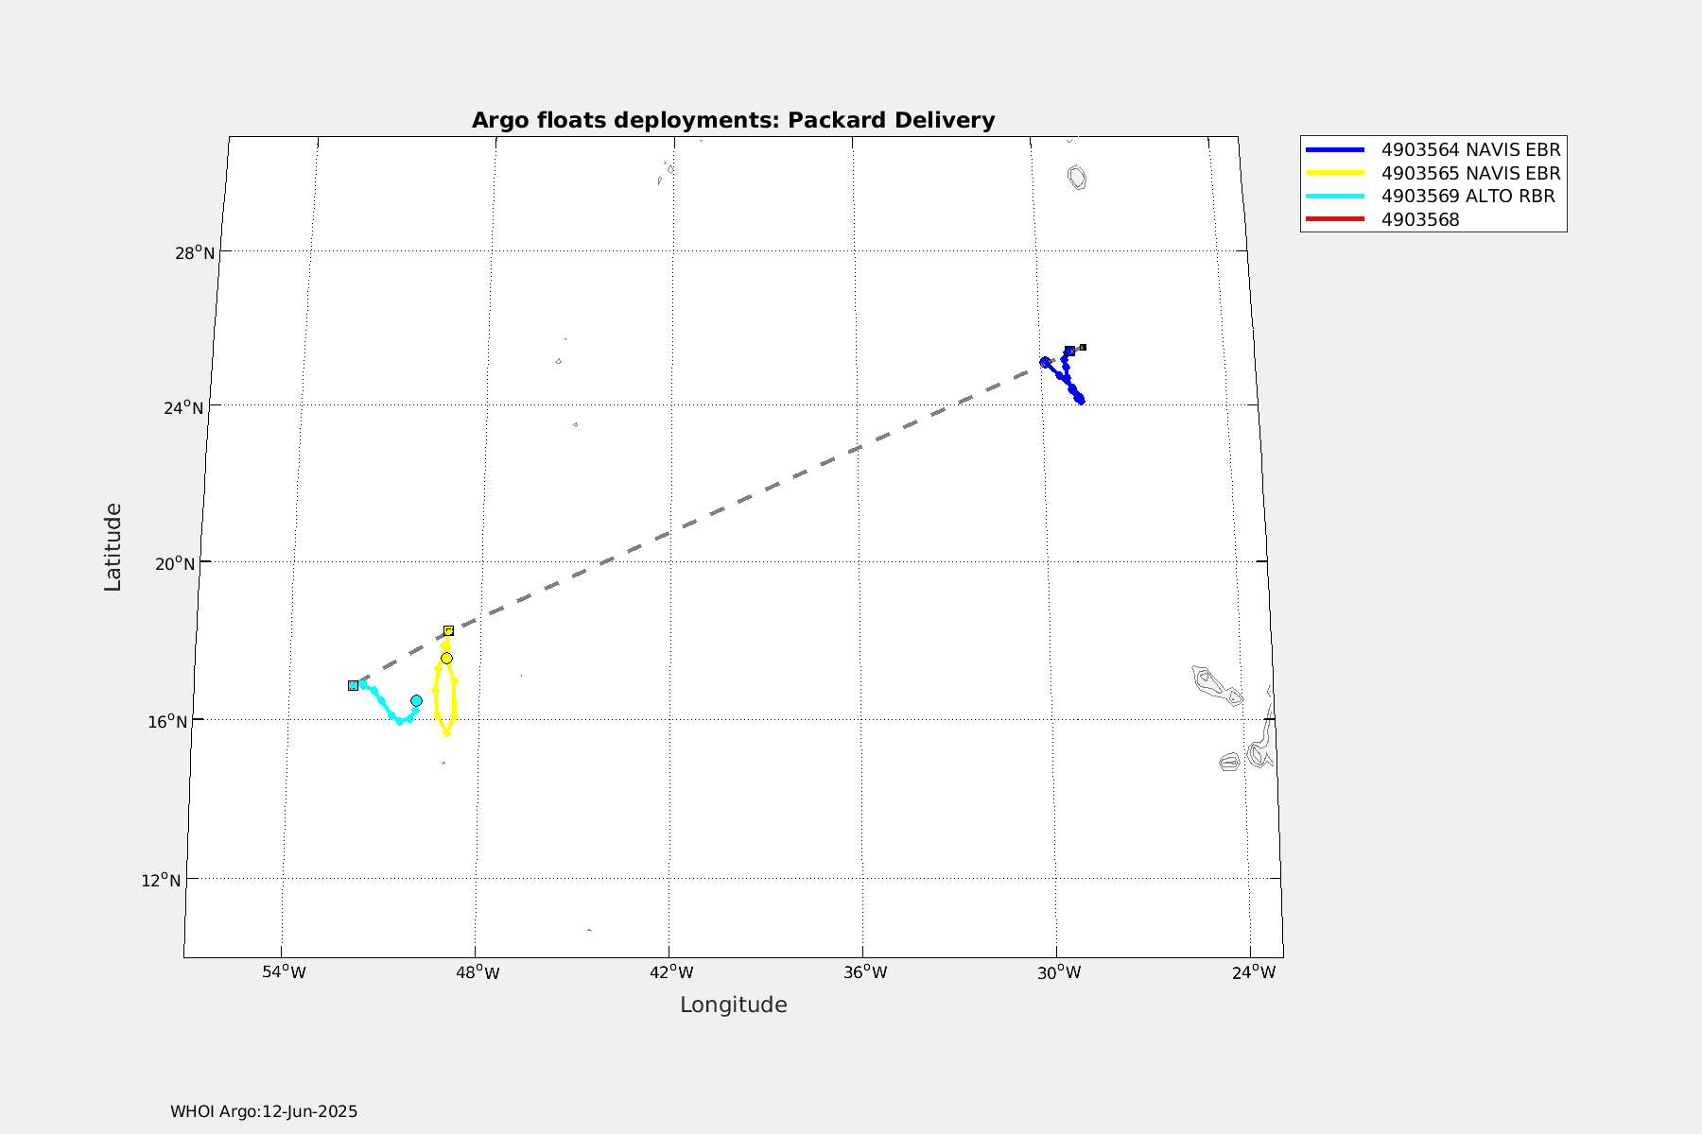Screen dimensions: 1702x1134
Task: Click the yellow circle latest position marker
Action: pyautogui.click(x=446, y=658)
